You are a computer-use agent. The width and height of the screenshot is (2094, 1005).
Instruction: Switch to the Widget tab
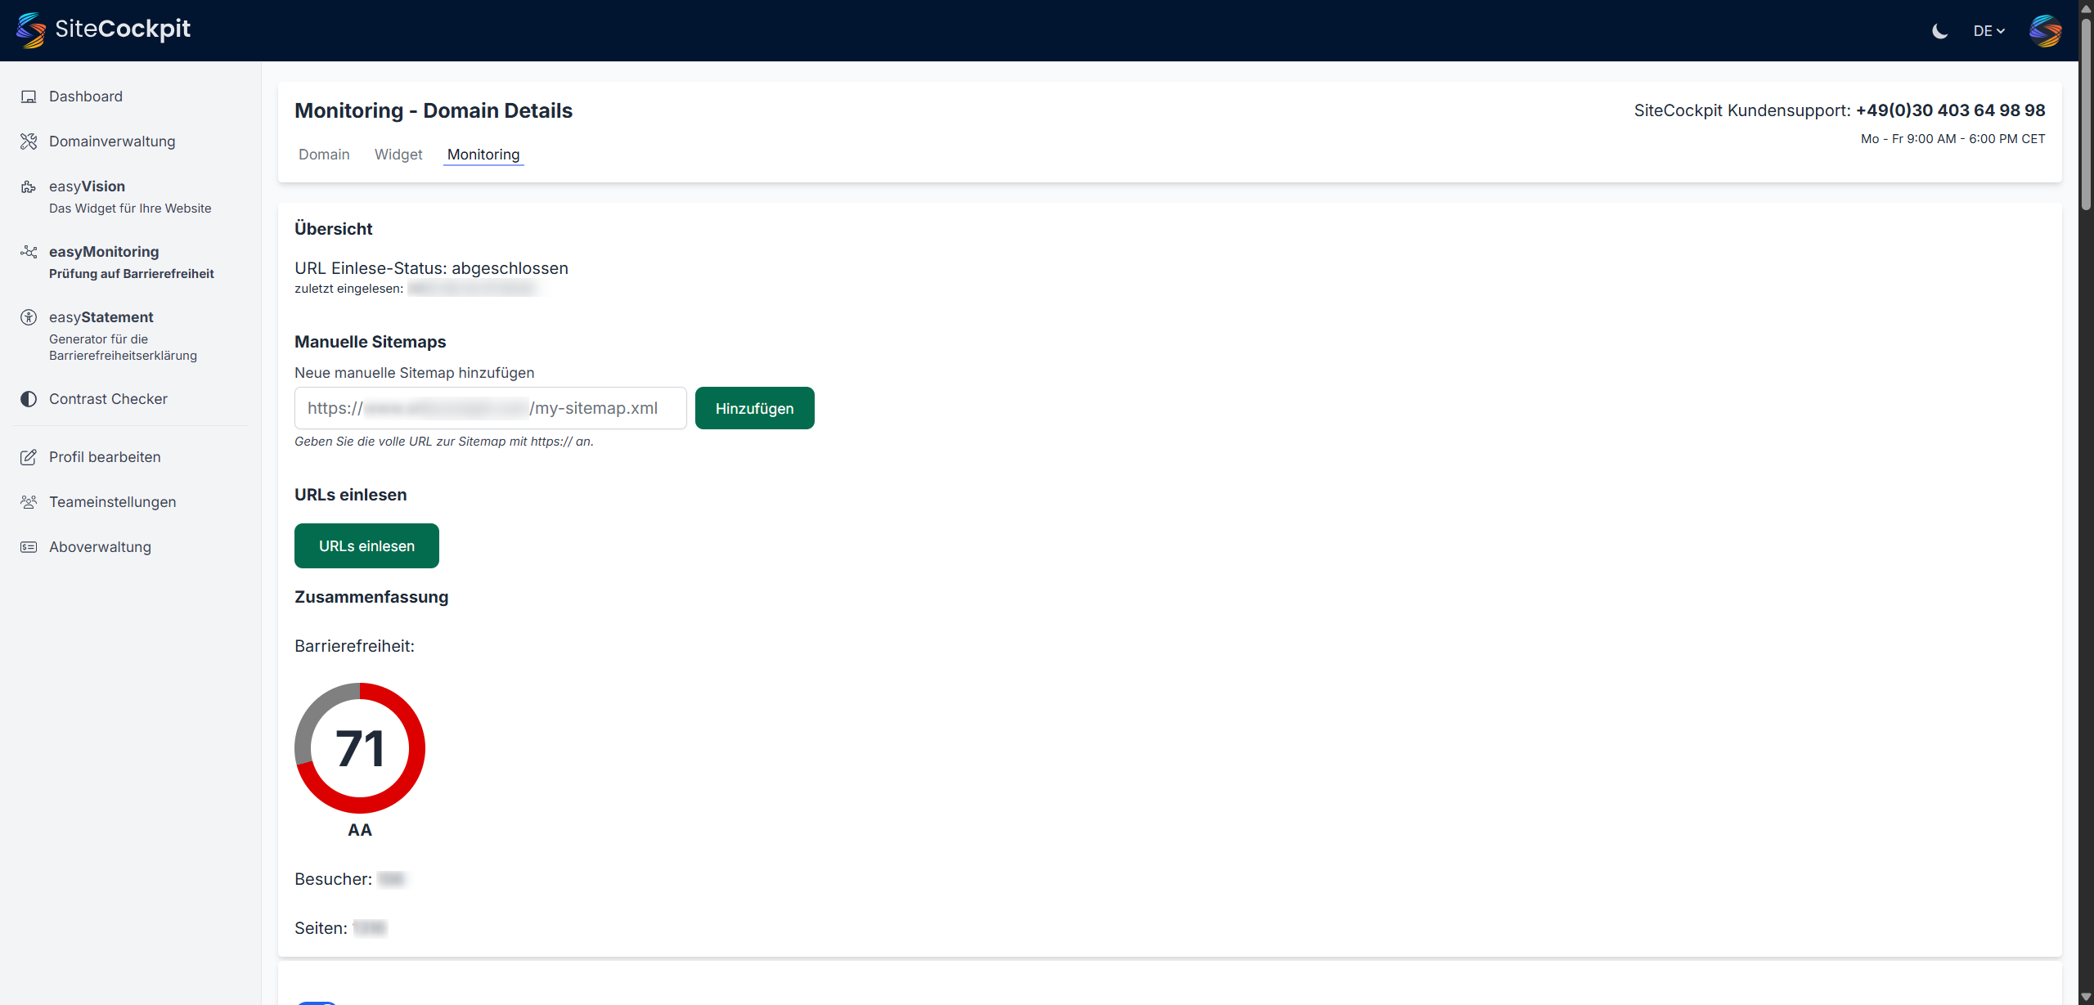[x=398, y=154]
